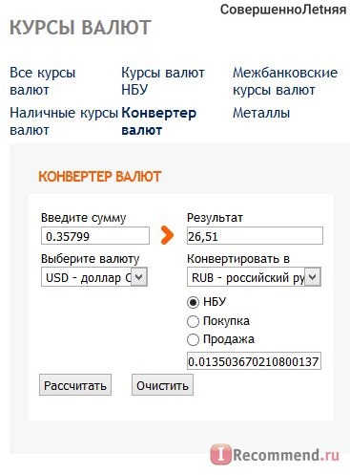Click the Рассчитать button
The image size is (350, 475).
pyautogui.click(x=75, y=385)
